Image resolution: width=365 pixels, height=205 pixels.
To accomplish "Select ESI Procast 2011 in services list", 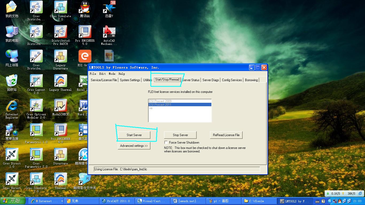I will pos(180,105).
